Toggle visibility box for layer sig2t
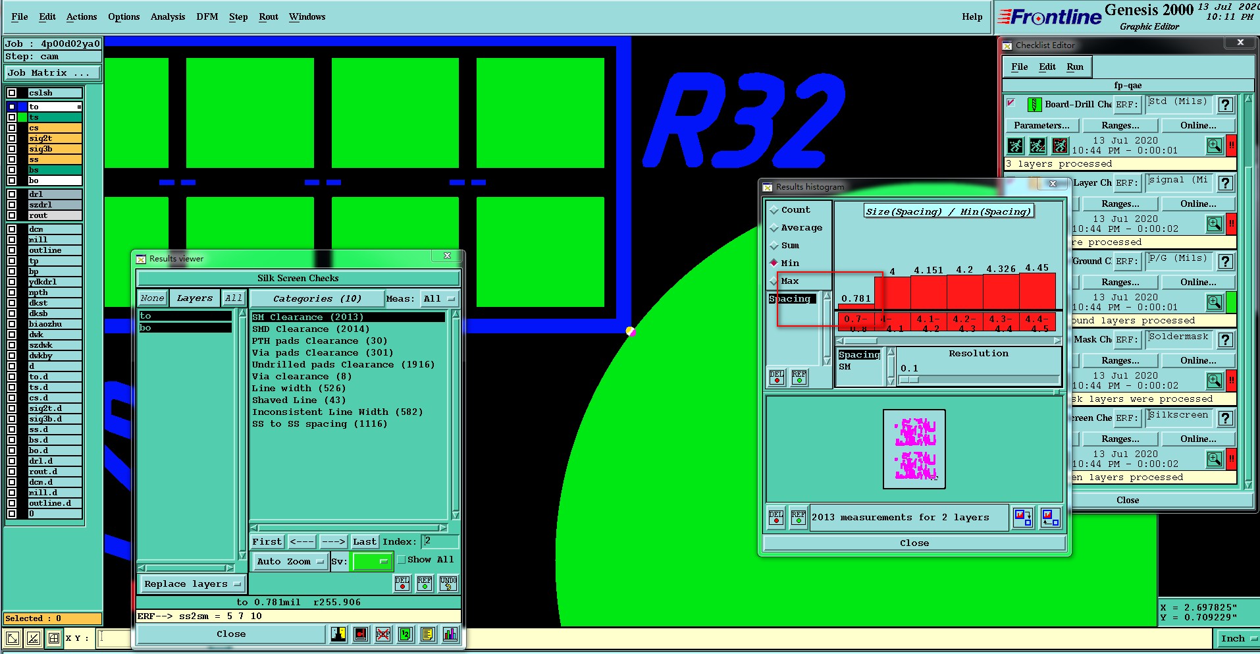 (x=12, y=138)
